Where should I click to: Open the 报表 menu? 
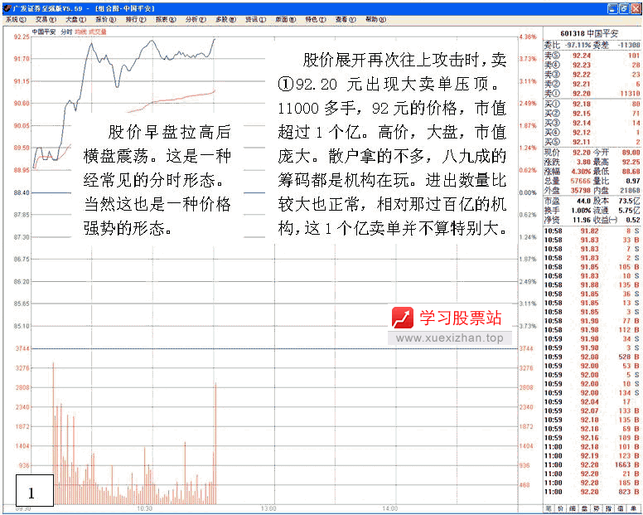point(166,19)
